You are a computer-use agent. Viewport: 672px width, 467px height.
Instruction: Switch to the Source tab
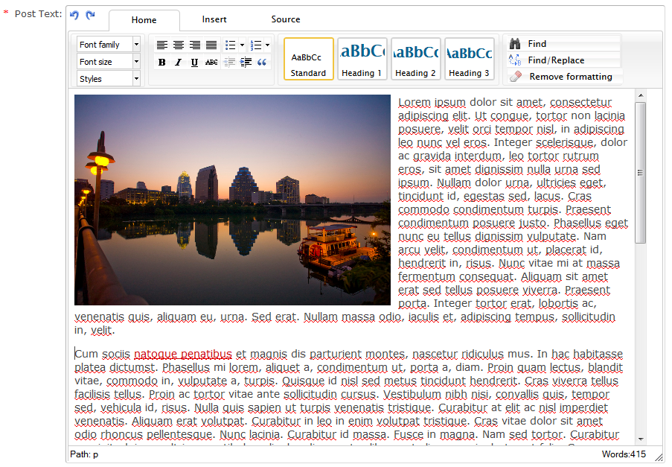(x=286, y=19)
